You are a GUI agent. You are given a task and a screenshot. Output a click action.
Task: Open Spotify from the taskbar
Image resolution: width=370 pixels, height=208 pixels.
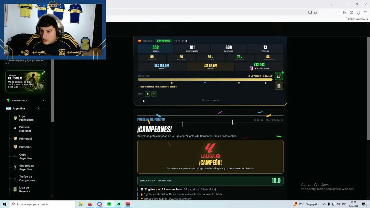click(x=109, y=204)
